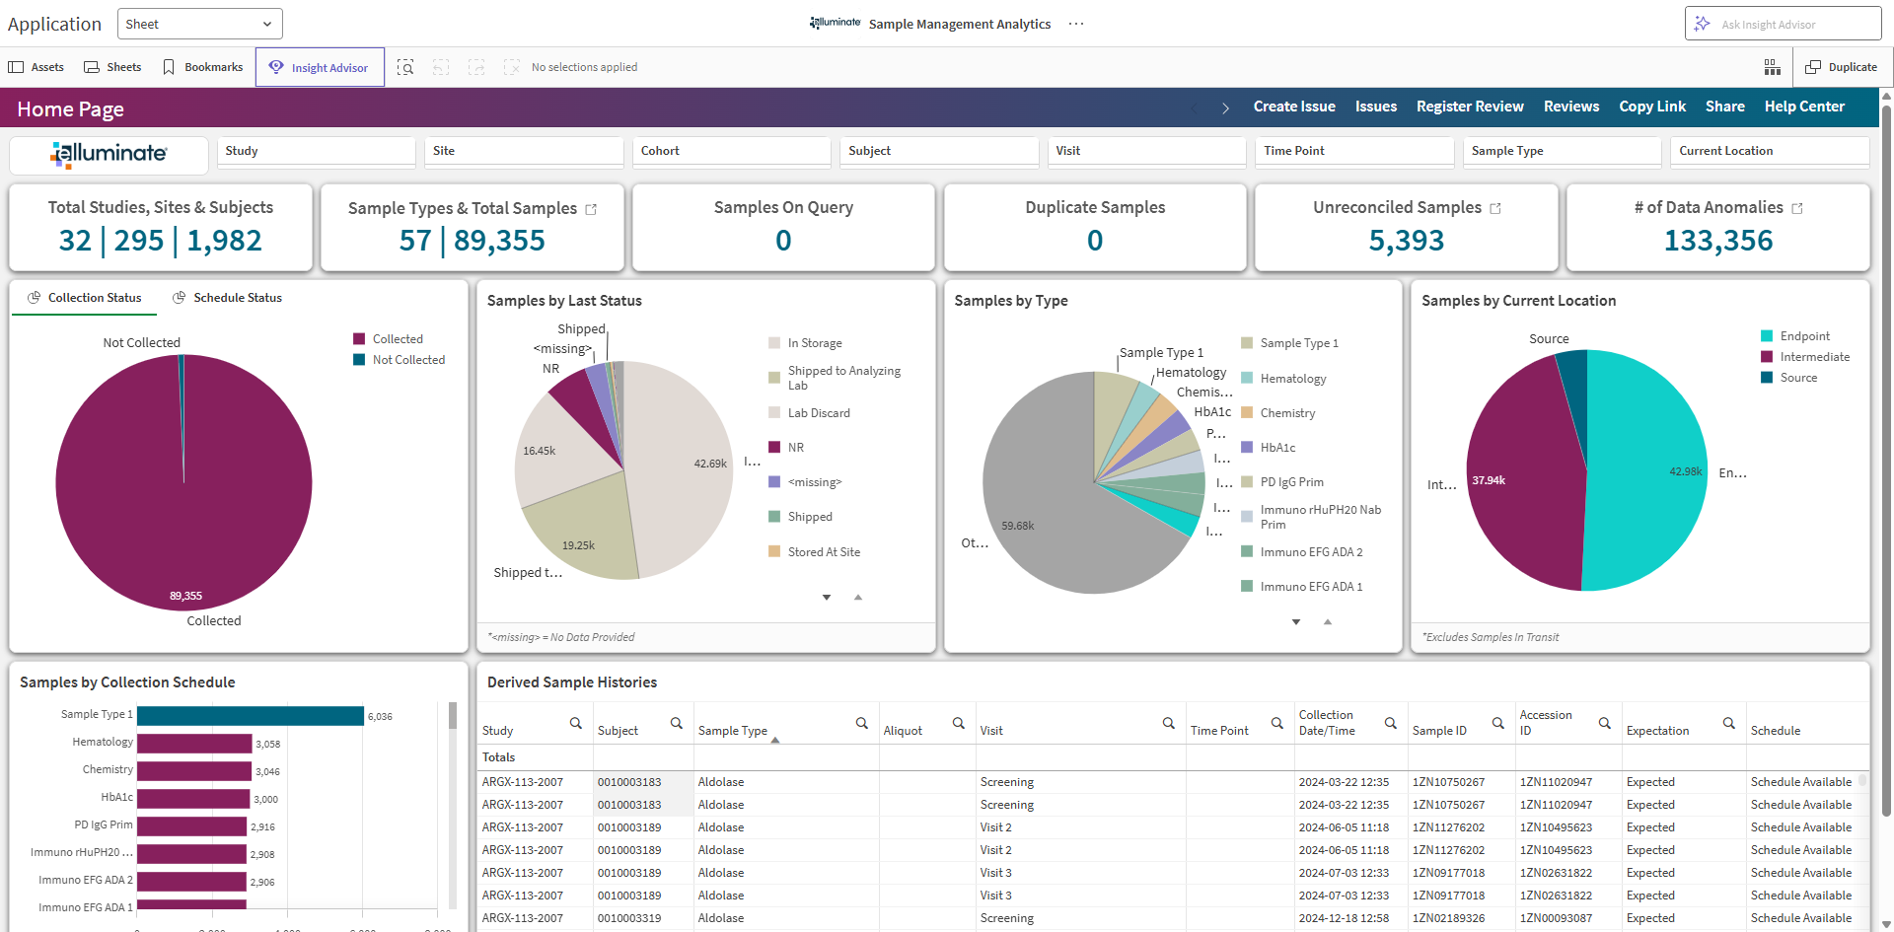Viewport: 1894px width, 932px height.
Task: Open the Current Location filter pane
Action: point(1770,151)
